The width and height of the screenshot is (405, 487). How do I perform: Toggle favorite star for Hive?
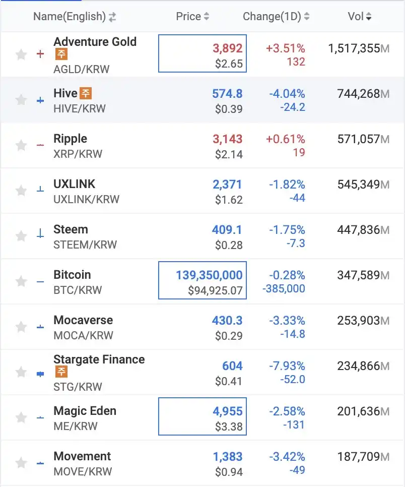coord(21,100)
